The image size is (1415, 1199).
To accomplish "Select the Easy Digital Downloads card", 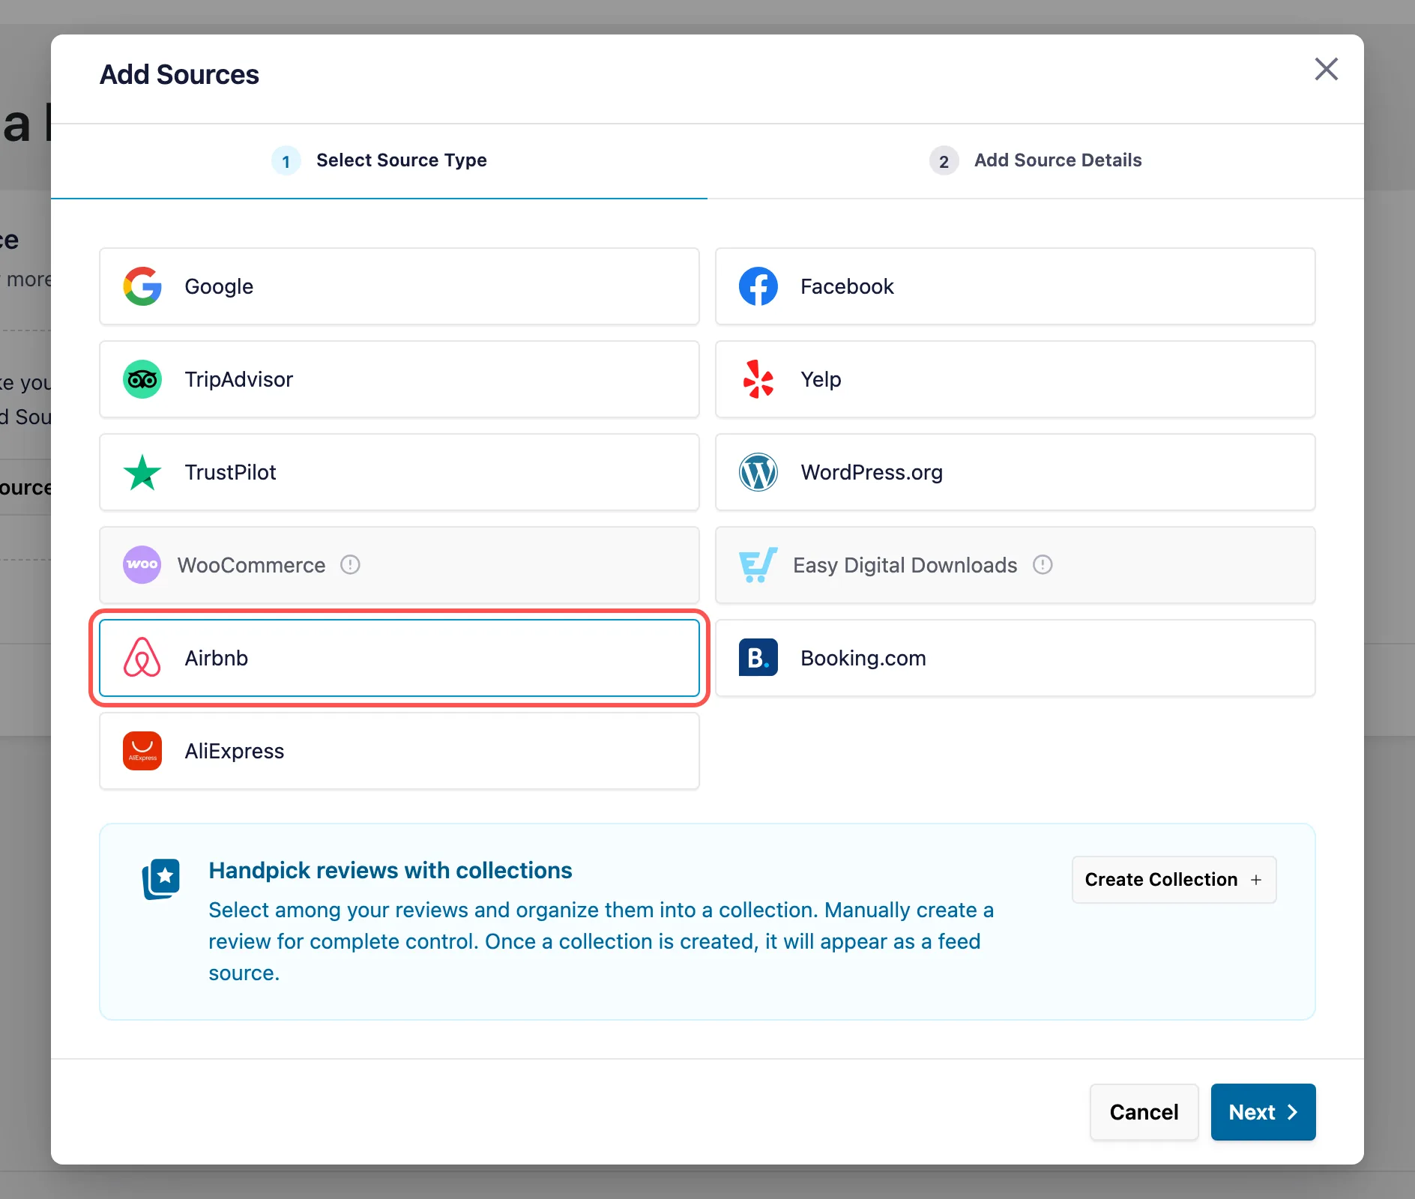I will point(1016,565).
